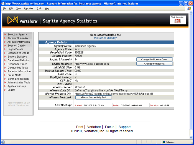Open Licenses vs Usage

(x=19, y=53)
